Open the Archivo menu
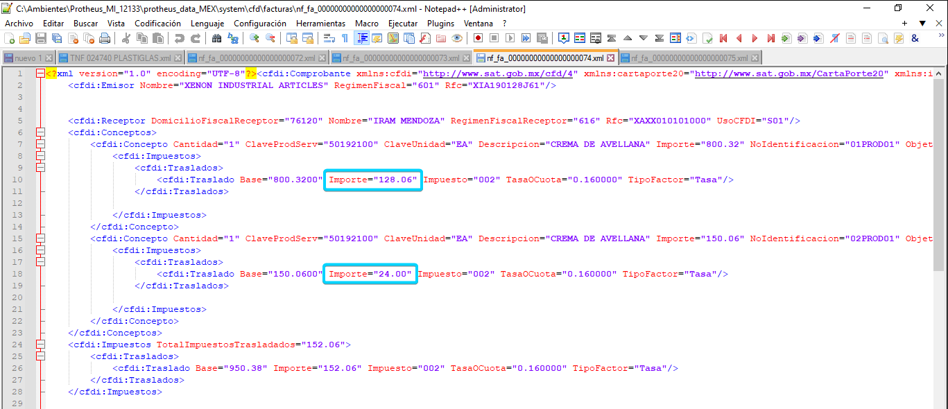 (19, 23)
